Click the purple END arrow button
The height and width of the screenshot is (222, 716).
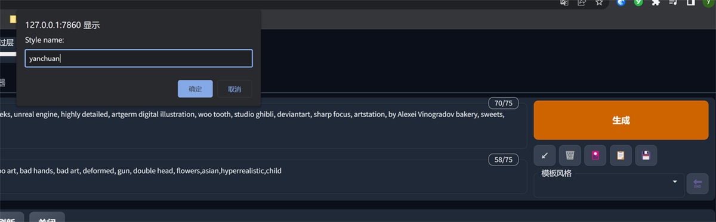(697, 184)
